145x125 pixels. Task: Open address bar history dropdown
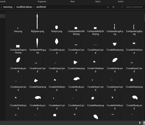pyautogui.click(x=108, y=7)
